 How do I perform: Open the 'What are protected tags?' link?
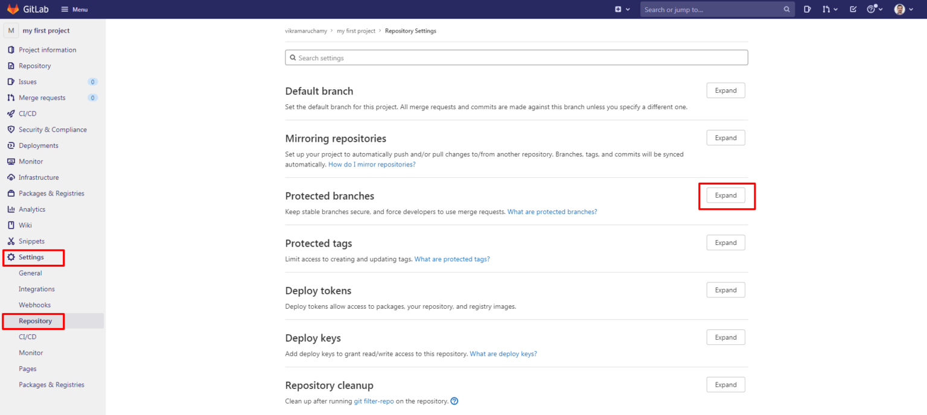(451, 259)
